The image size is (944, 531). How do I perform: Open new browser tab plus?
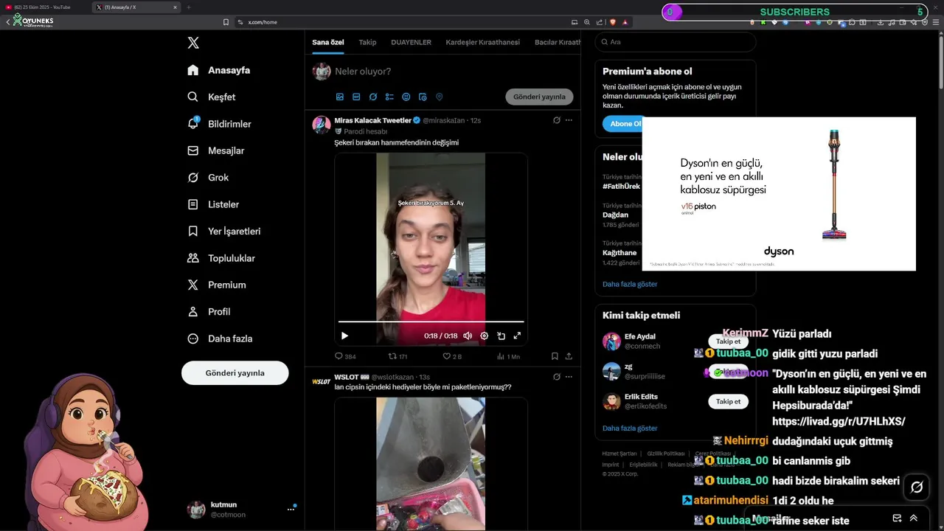(x=188, y=7)
